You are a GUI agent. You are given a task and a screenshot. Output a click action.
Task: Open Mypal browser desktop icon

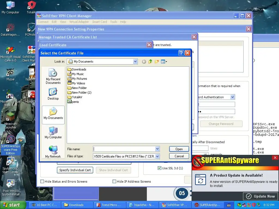(10, 74)
